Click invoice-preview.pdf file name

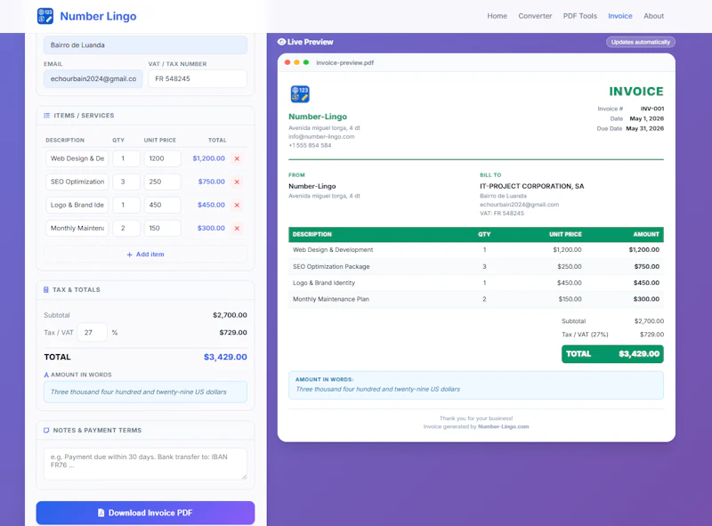[x=344, y=62]
